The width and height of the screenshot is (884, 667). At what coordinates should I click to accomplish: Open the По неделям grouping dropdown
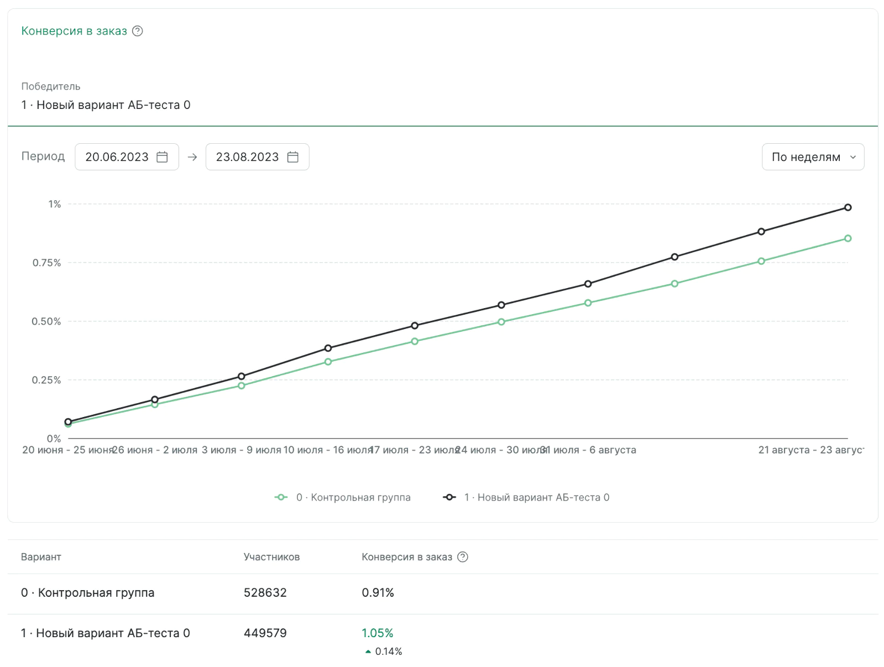813,157
